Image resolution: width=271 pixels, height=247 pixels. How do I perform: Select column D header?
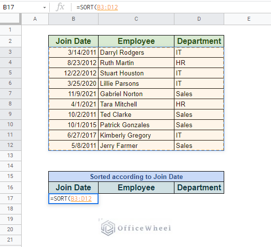(199, 19)
